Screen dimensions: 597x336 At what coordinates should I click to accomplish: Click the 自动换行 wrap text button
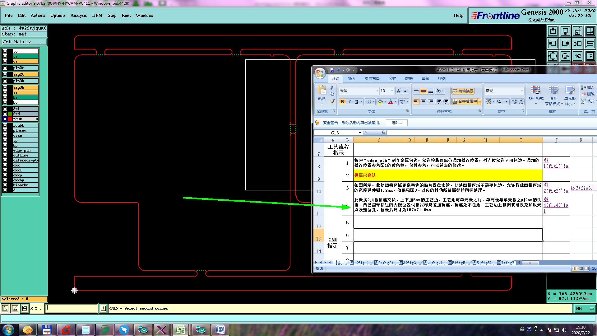click(463, 91)
